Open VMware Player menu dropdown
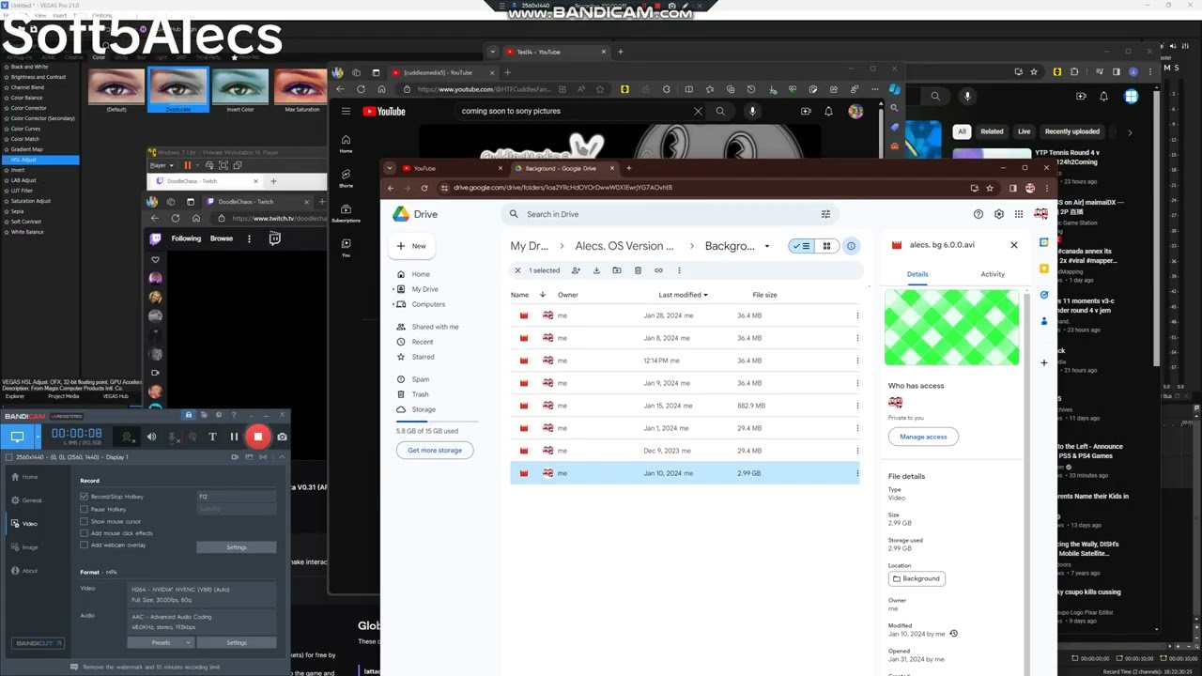Image resolution: width=1202 pixels, height=676 pixels. point(162,165)
